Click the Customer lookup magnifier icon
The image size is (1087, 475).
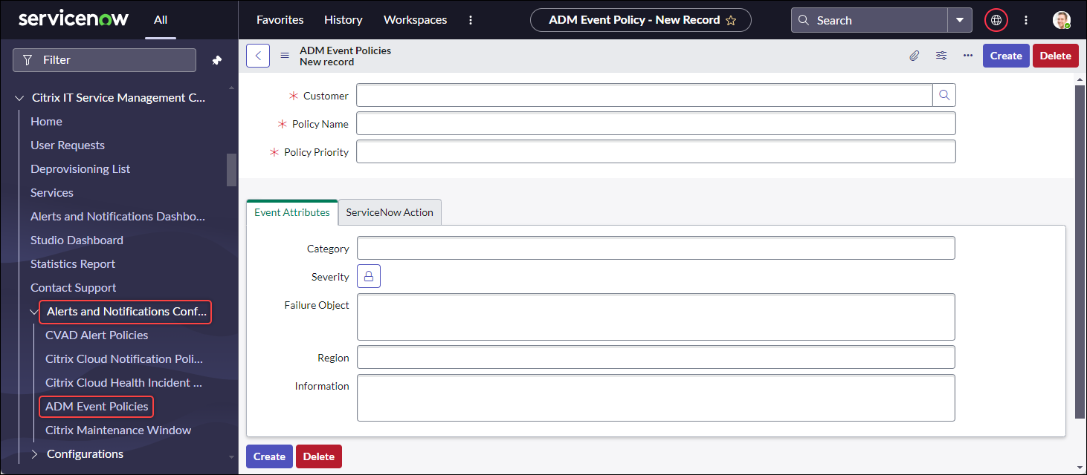point(944,95)
